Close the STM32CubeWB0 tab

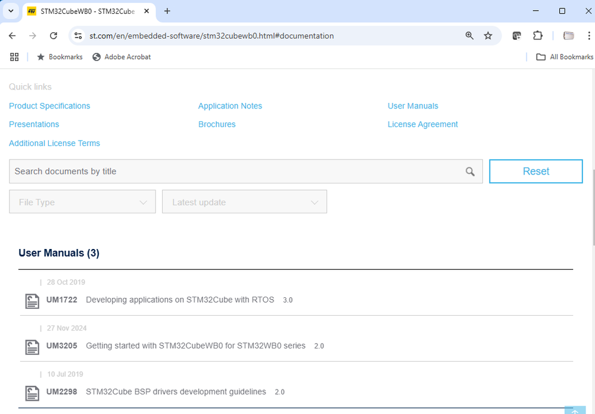147,11
